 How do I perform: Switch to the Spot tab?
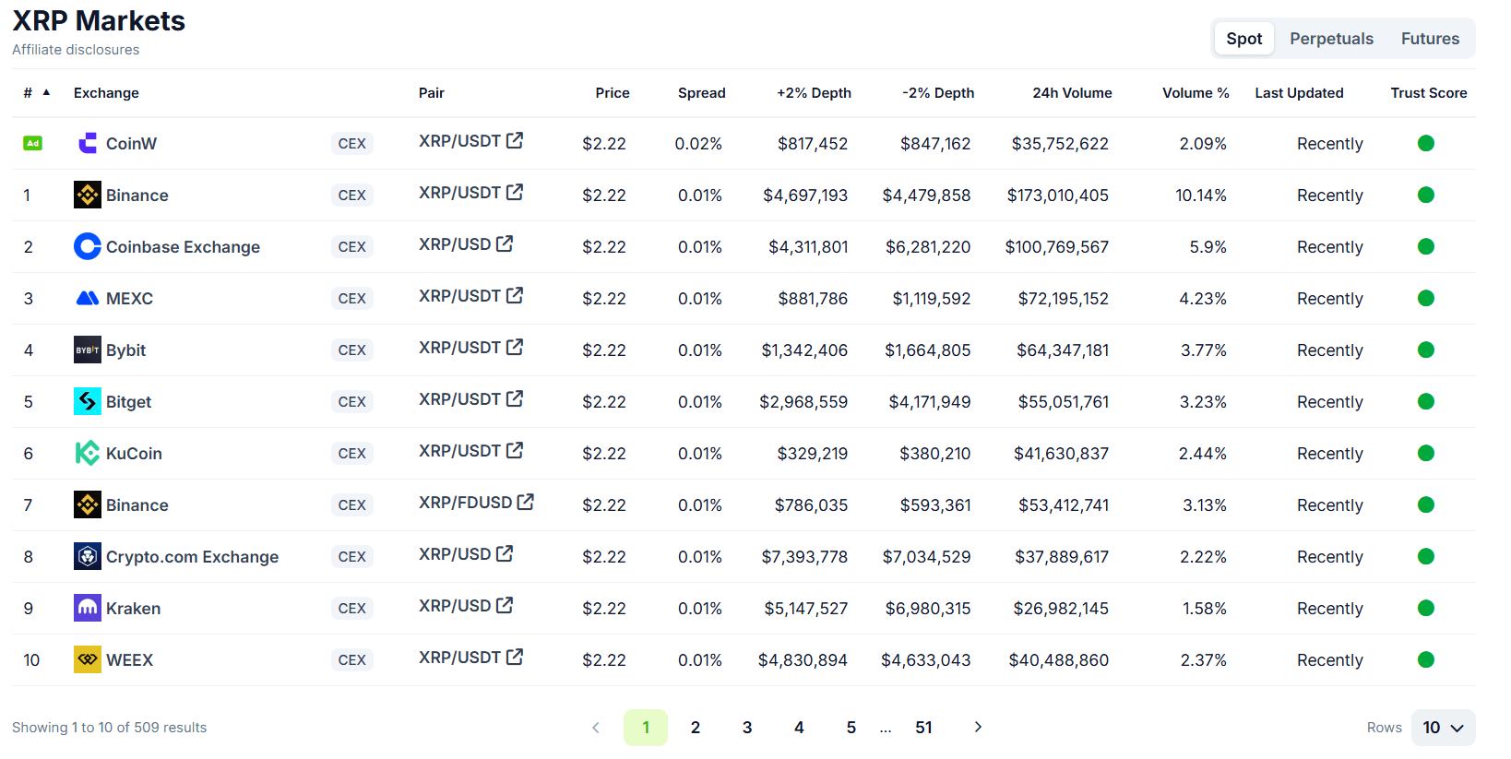click(1244, 39)
